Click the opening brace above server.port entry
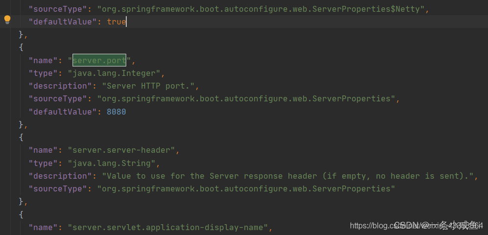This screenshot has height=235, width=488. point(21,47)
